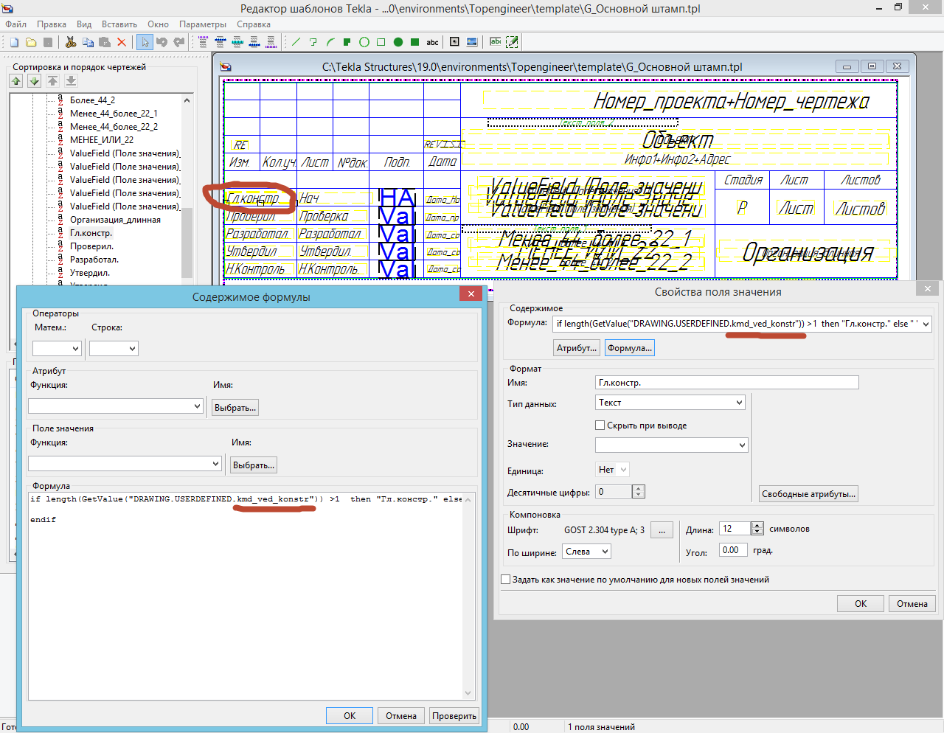Click the 'Свободные атрибуты...' button

(x=808, y=494)
